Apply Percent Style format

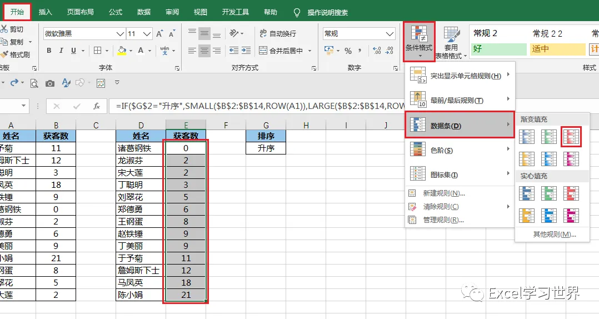click(348, 51)
